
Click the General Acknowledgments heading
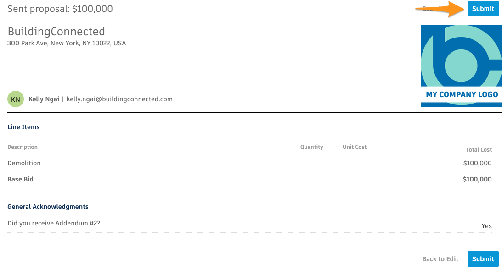click(x=48, y=207)
